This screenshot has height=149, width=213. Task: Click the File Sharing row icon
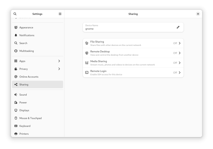pos(87,43)
